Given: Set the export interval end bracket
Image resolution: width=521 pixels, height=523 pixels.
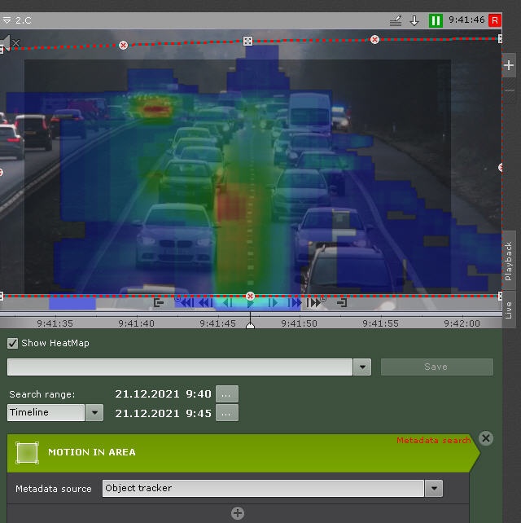Looking at the screenshot, I should click(342, 303).
